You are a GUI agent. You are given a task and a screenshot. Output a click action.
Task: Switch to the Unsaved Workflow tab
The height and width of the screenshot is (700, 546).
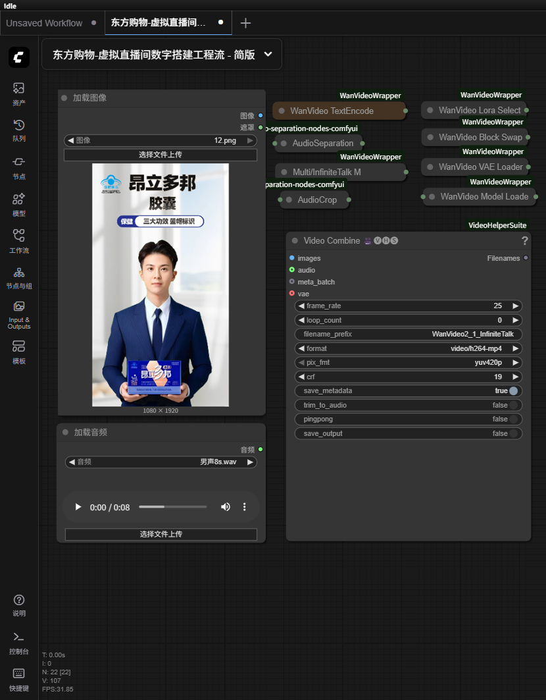pyautogui.click(x=44, y=23)
